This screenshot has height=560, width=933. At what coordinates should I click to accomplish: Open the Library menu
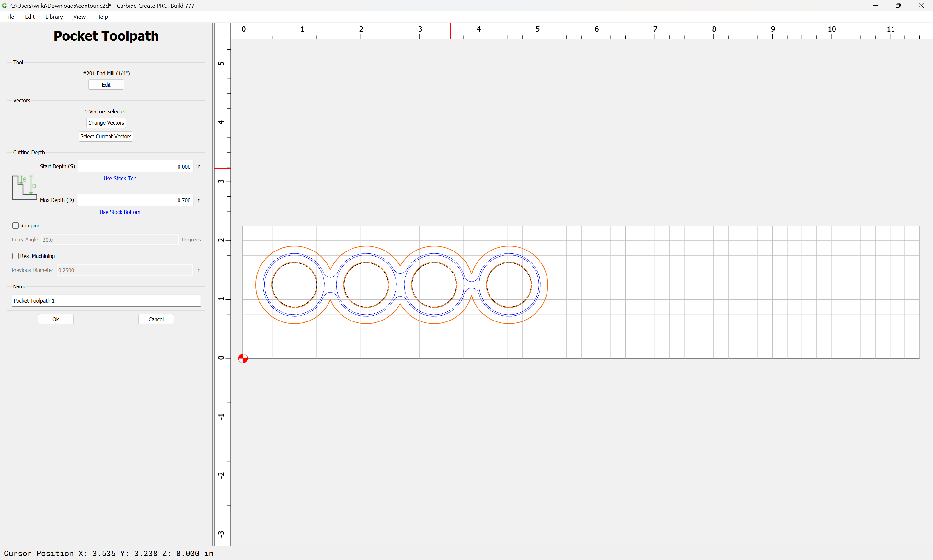[x=54, y=17]
